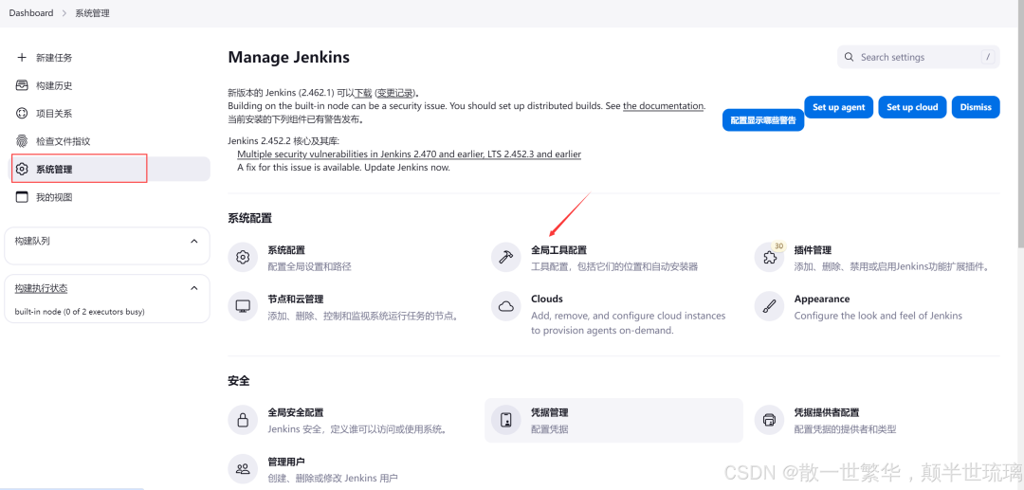Go to Dashboard breadcrumb
Screen dimensions: 1024x490
coord(31,13)
